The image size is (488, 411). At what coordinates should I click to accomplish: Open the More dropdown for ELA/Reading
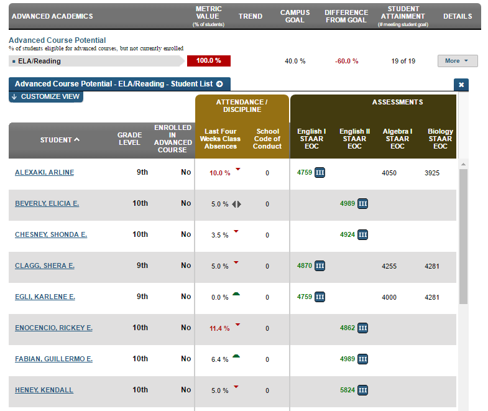pyautogui.click(x=458, y=61)
